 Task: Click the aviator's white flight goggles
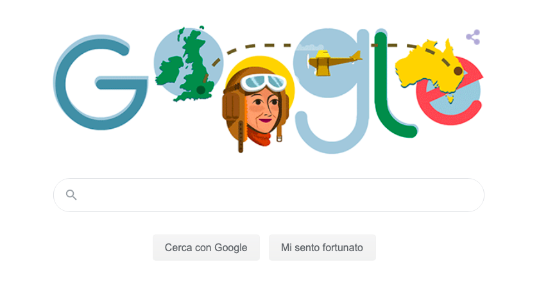pyautogui.click(x=264, y=83)
